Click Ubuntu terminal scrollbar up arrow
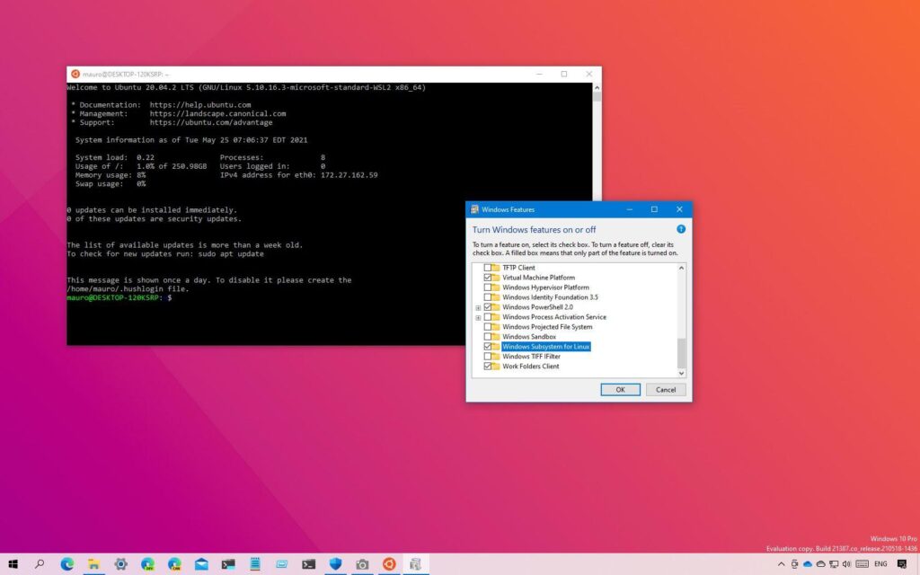 [597, 88]
